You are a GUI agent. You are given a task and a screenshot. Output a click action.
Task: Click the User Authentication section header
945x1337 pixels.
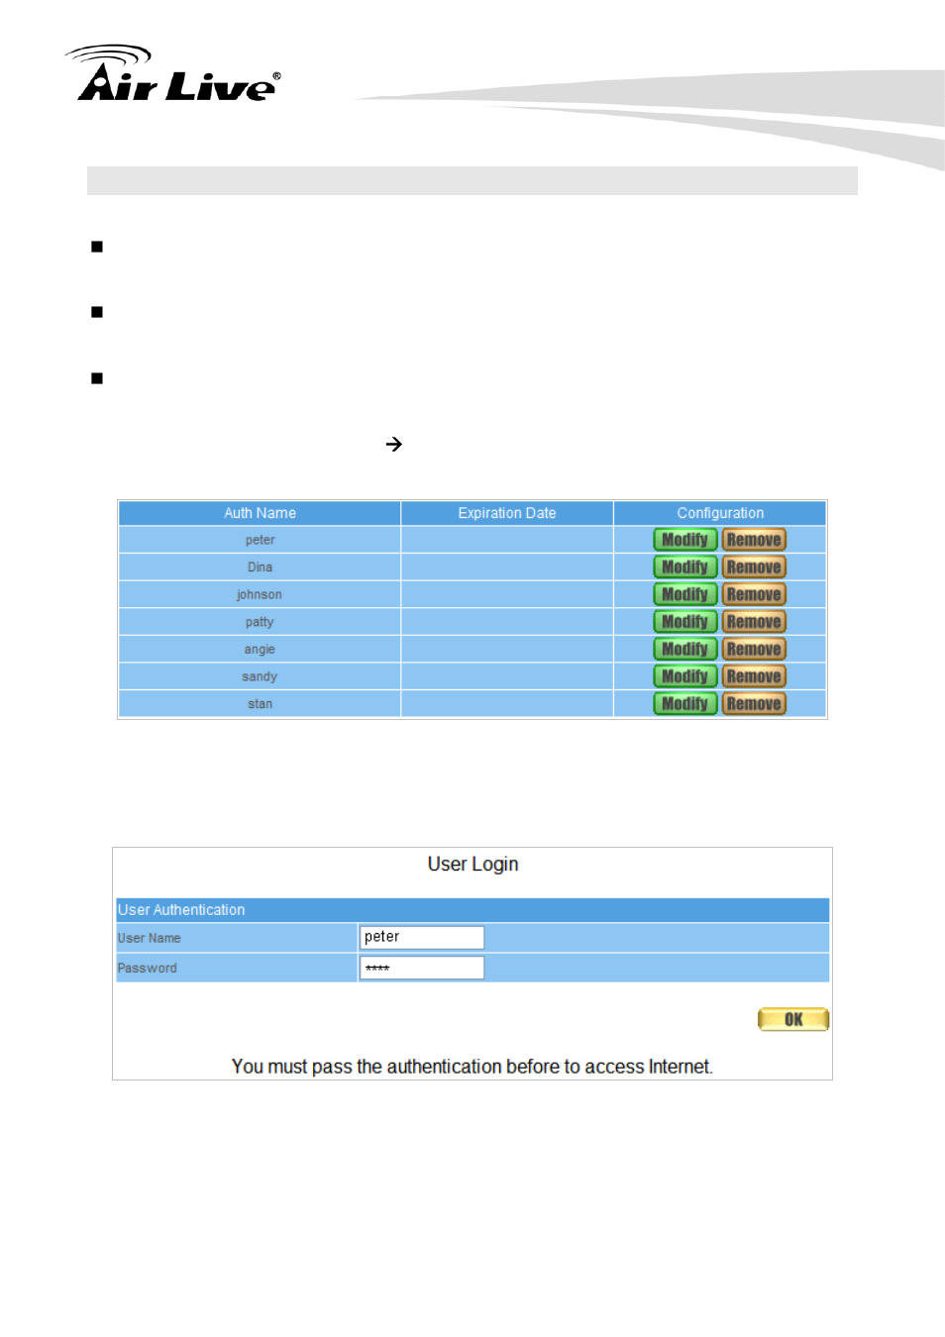(x=472, y=910)
